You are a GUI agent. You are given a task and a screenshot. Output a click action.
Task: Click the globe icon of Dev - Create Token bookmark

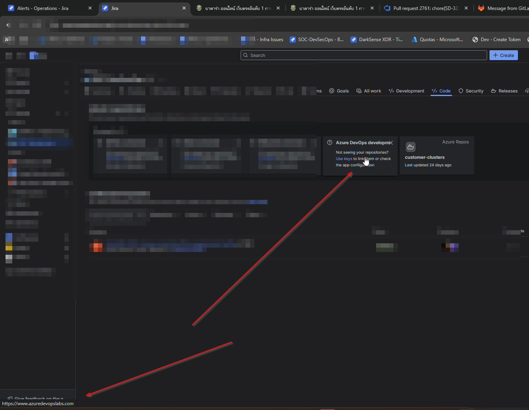(475, 39)
